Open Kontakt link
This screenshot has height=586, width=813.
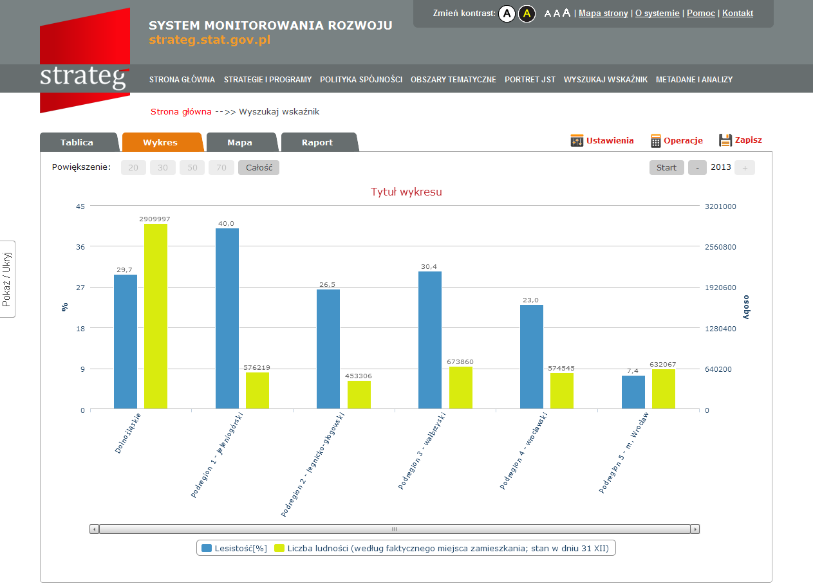[x=738, y=13]
